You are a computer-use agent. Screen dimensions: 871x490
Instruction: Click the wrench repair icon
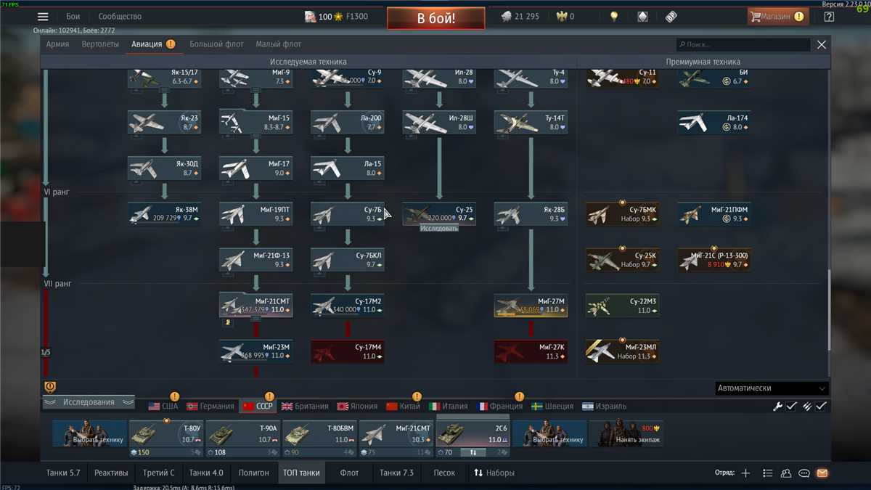pos(777,407)
